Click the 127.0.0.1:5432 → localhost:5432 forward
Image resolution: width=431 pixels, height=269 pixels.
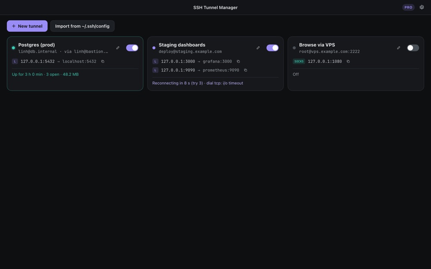pyautogui.click(x=59, y=62)
